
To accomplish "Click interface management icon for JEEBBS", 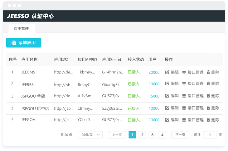I will [x=184, y=84].
